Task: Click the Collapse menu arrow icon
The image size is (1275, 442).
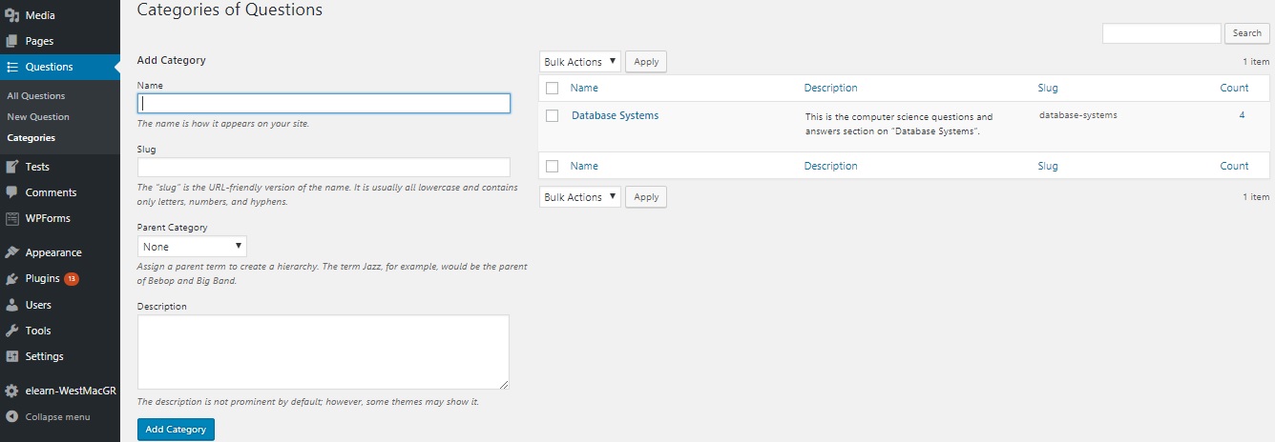Action: pyautogui.click(x=12, y=417)
